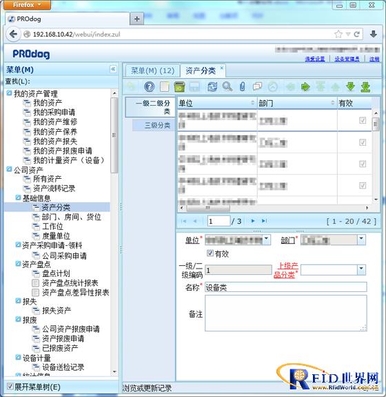Sort by 单位 column header

pos(217,103)
